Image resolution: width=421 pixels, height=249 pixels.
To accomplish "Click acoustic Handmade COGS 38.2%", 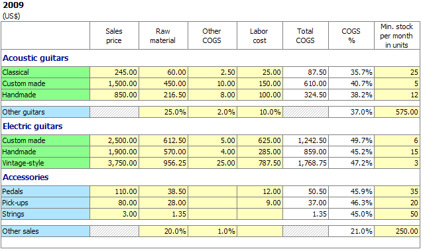I will [351, 95].
